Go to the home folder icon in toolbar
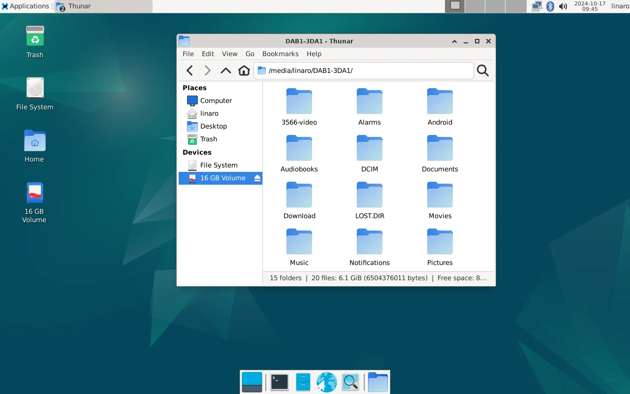This screenshot has width=630, height=394. coord(244,70)
